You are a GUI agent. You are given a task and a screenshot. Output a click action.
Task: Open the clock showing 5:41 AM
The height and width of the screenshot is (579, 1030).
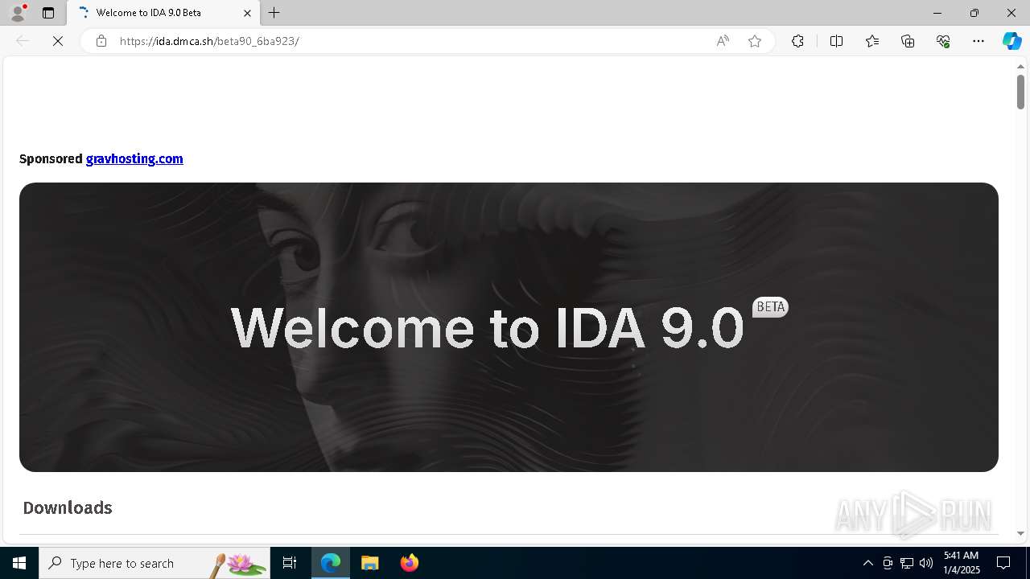pos(961,563)
